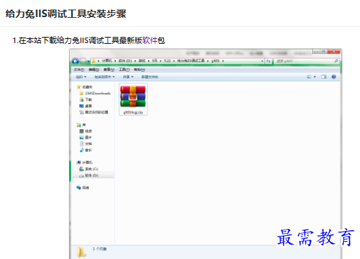The image size is (360, 259).
Task: Open 最近访问的位置 in sidebar
Action: click(94, 112)
